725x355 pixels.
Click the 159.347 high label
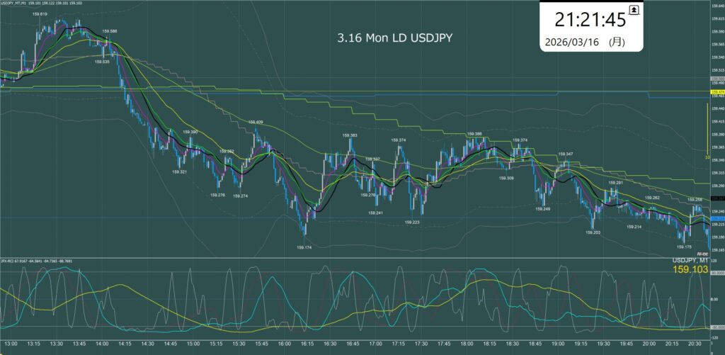tap(566, 154)
